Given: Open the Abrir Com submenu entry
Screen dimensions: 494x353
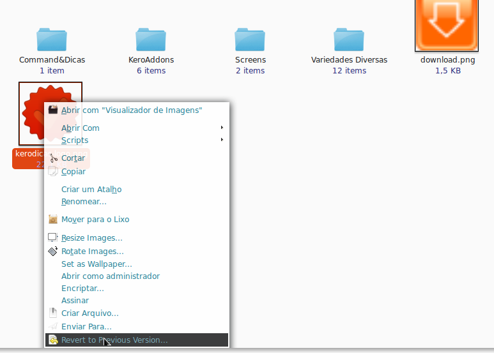Looking at the screenshot, I should [x=137, y=128].
